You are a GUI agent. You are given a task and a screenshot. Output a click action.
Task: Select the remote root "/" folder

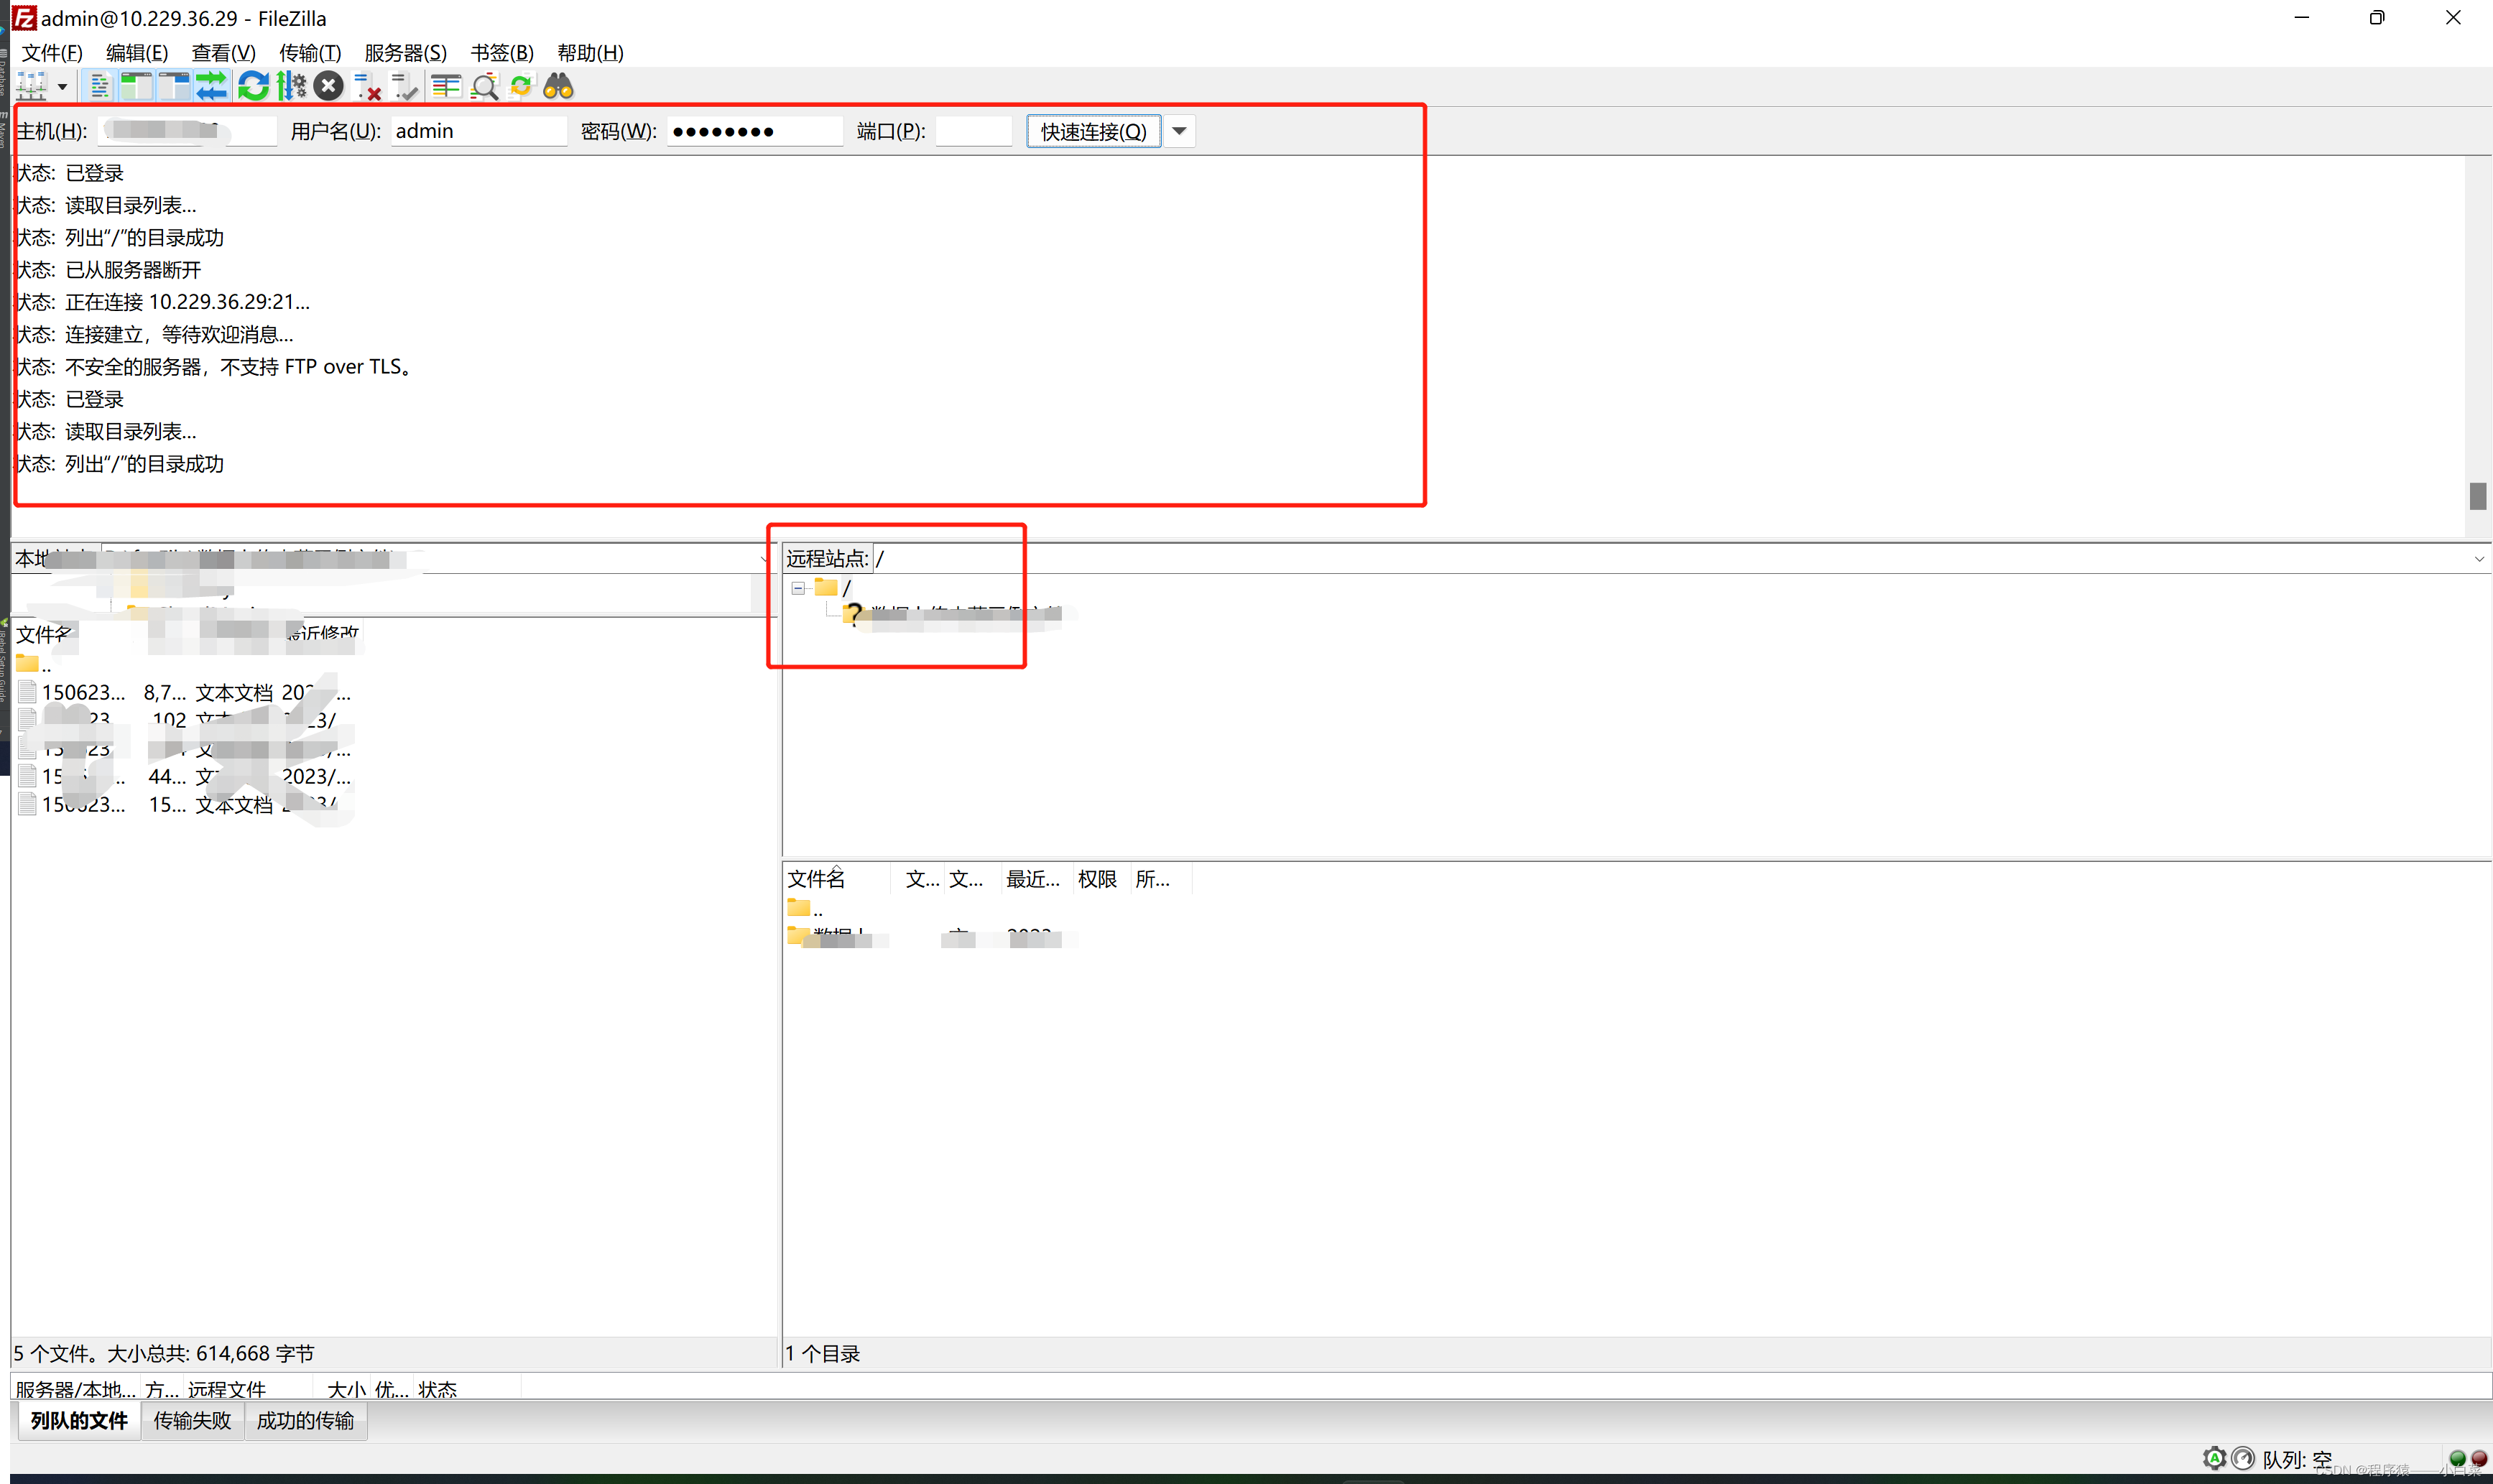833,588
